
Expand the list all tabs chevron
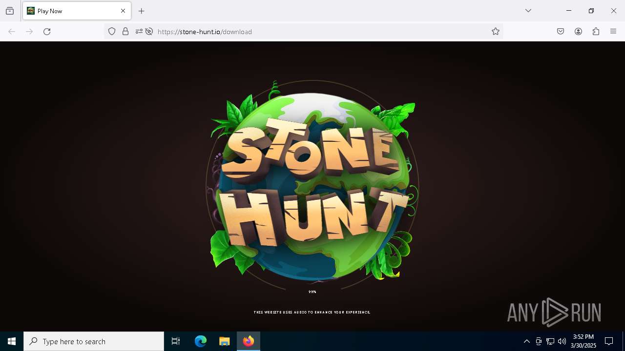[528, 11]
